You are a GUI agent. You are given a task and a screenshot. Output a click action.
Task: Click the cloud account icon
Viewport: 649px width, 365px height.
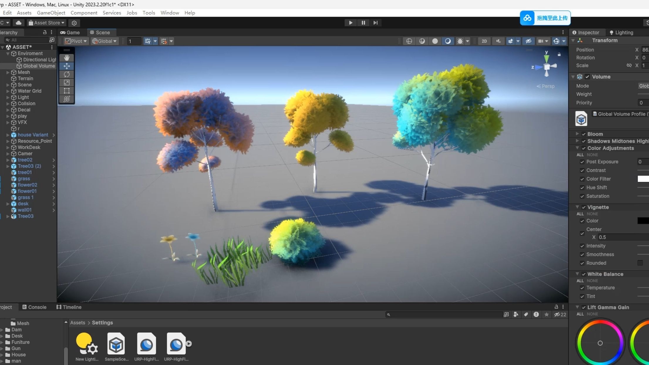point(18,23)
